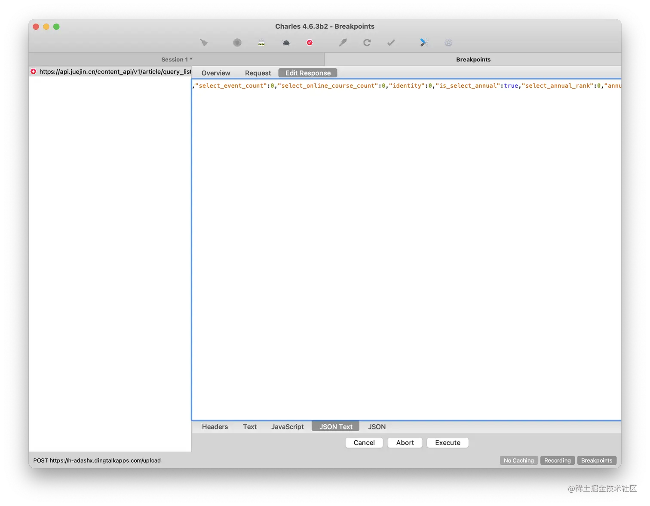Switch to the Session 1 tab

coord(177,59)
